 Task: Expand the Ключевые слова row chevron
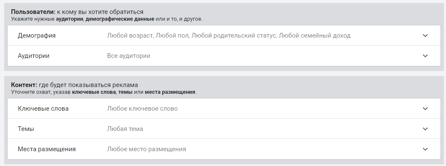click(425, 109)
